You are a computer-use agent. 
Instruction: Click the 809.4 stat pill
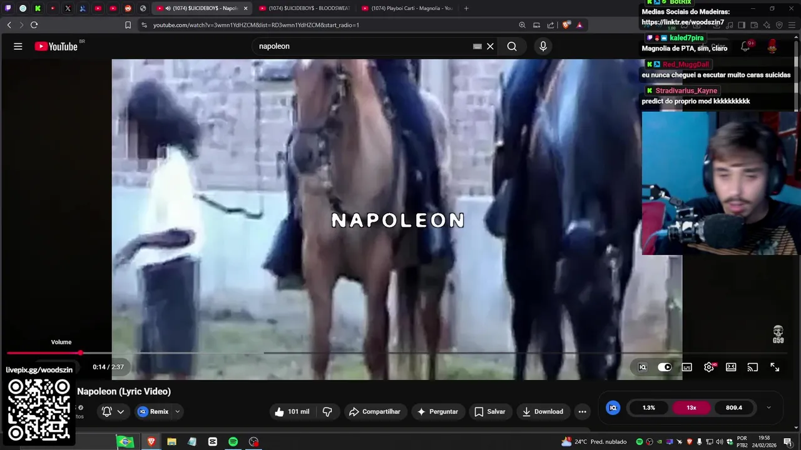[x=734, y=407]
